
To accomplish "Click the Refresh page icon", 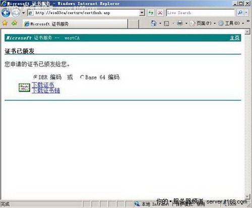I will coord(151,13).
